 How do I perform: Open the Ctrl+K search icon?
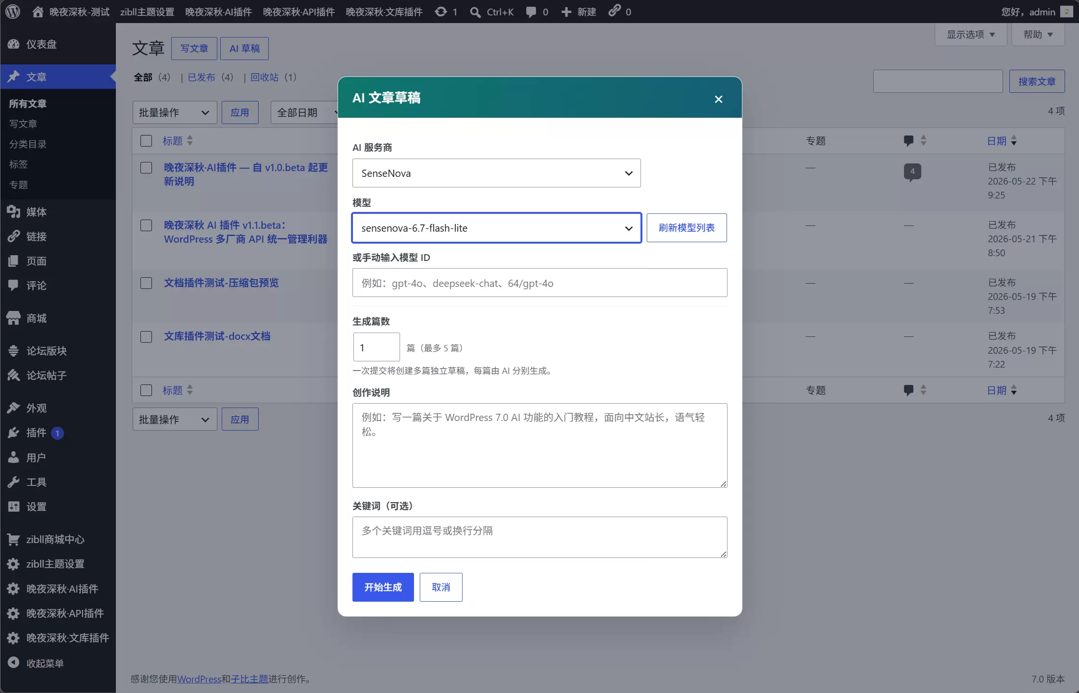pos(491,12)
